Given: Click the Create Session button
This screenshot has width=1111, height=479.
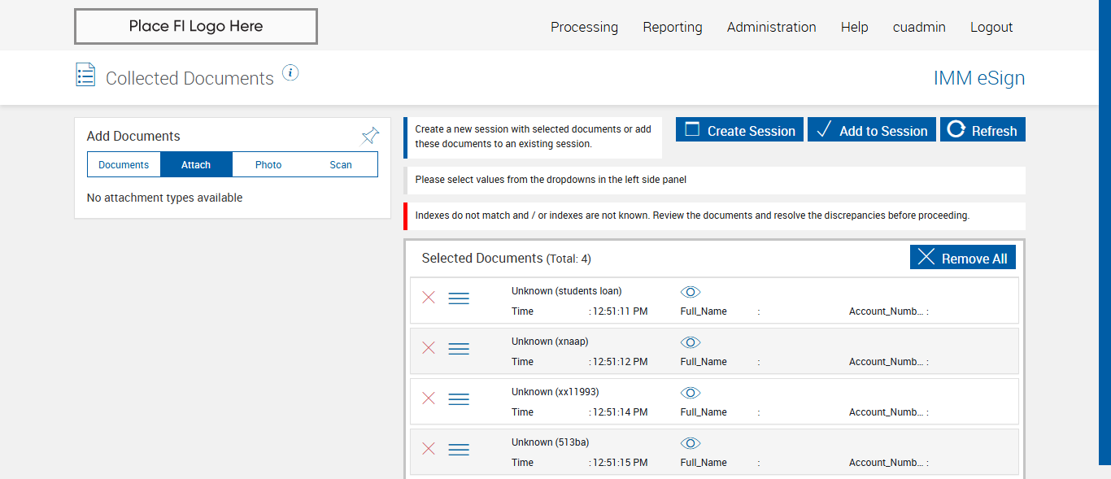Looking at the screenshot, I should tap(739, 130).
